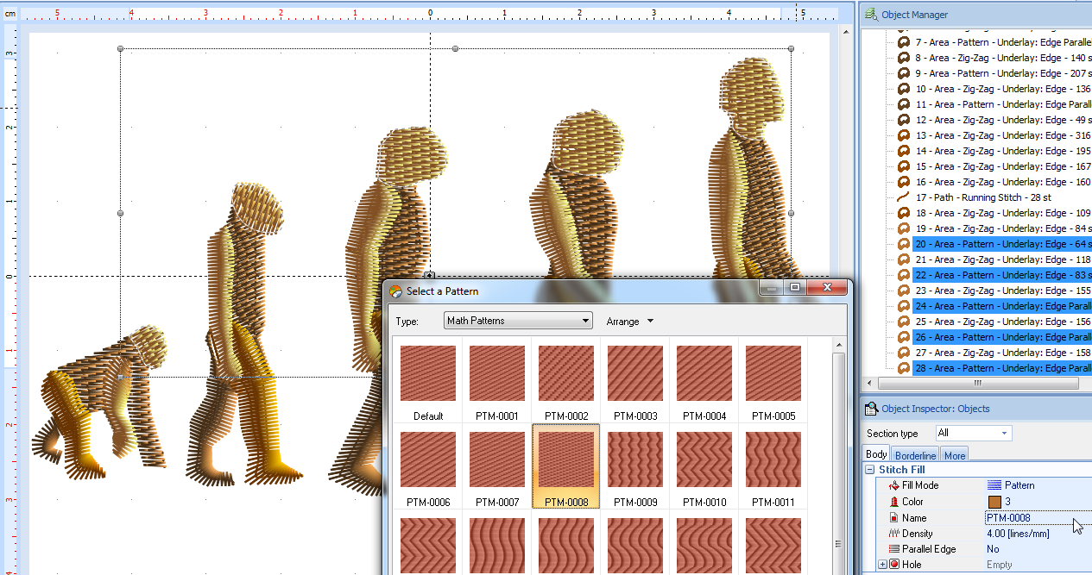This screenshot has width=1092, height=575.
Task: Click the path icon of object 17
Action: pos(904,197)
